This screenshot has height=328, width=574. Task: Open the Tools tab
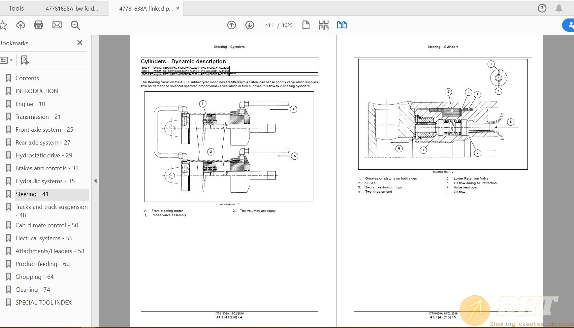tap(16, 8)
